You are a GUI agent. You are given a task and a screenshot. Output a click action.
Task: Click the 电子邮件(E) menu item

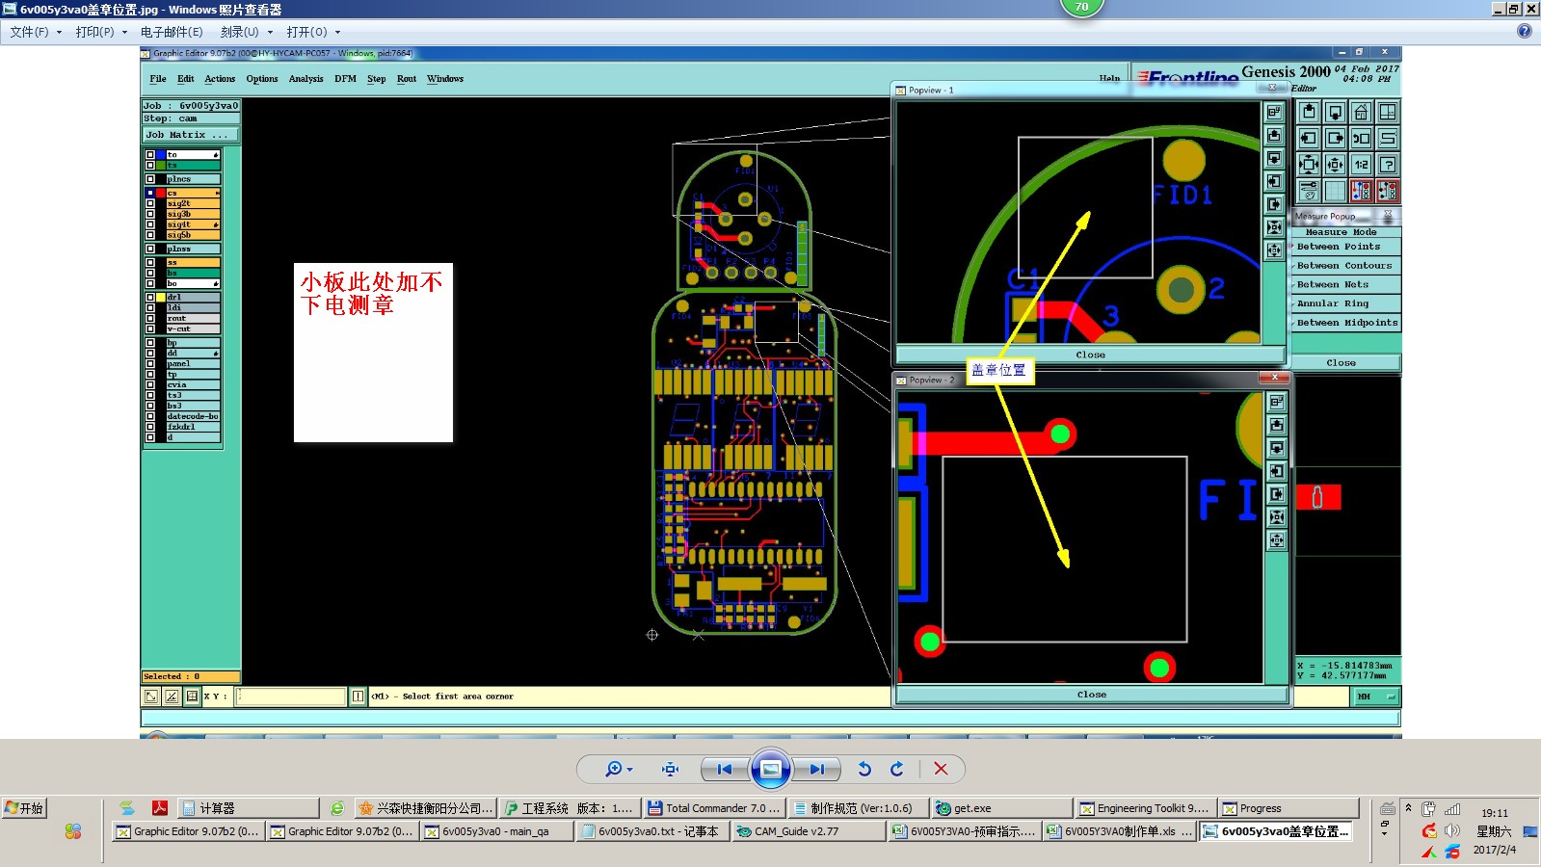coord(172,32)
